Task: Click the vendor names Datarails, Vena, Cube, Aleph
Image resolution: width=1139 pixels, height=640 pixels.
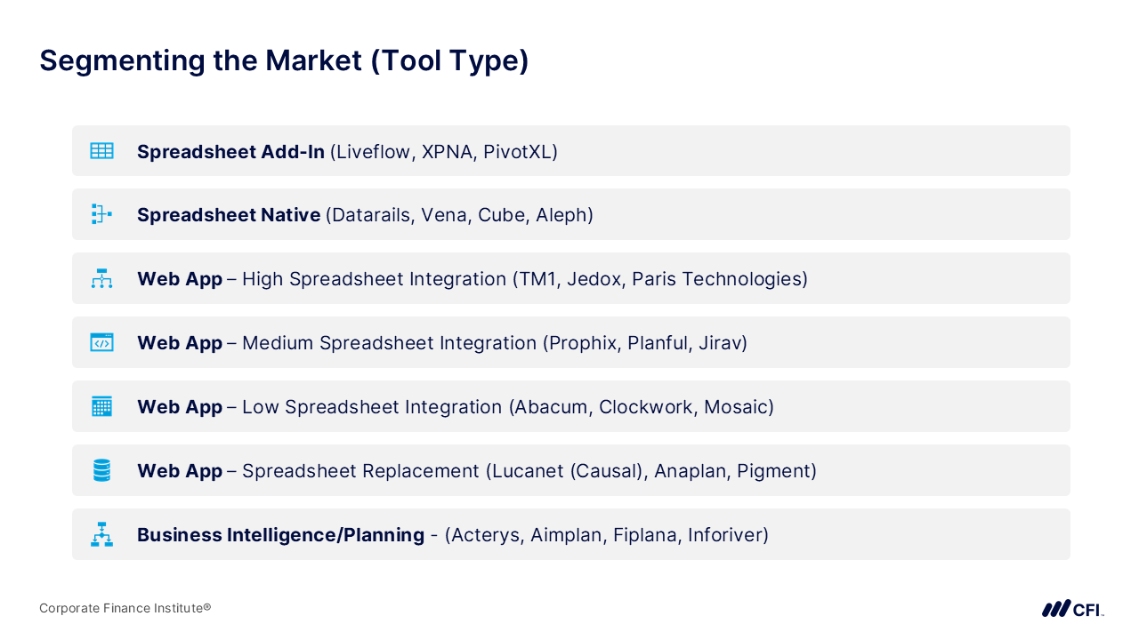Action: click(459, 215)
